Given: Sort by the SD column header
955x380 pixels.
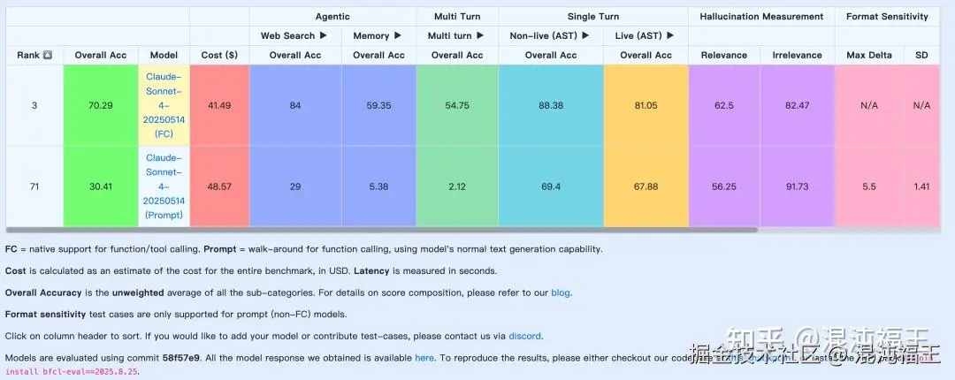Looking at the screenshot, I should click(921, 55).
